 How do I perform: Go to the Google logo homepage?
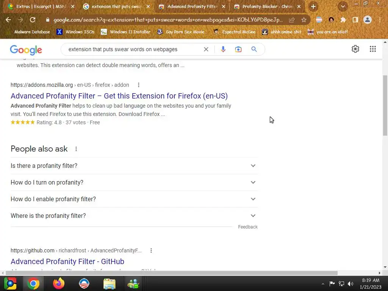coord(26,50)
